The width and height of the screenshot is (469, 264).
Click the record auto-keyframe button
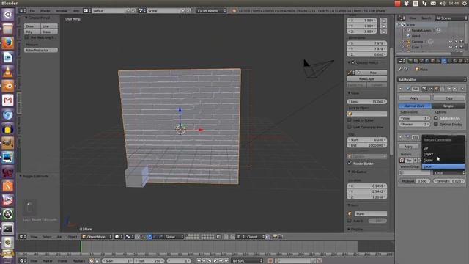tap(270, 261)
